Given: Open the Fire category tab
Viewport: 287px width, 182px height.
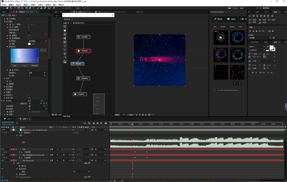Looking at the screenshot, I should (215, 27).
